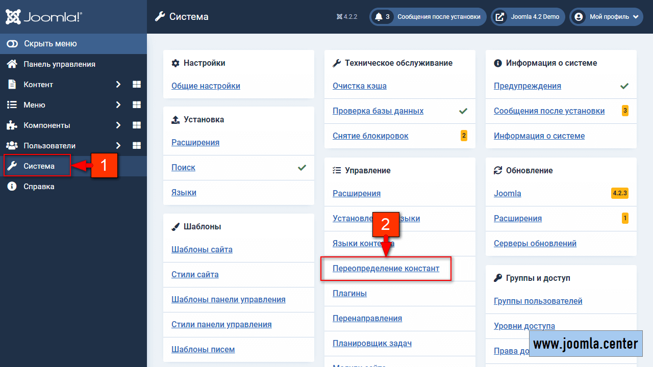The width and height of the screenshot is (653, 367).
Task: Click the Joomla update 4.2.3 badge
Action: pos(619,193)
